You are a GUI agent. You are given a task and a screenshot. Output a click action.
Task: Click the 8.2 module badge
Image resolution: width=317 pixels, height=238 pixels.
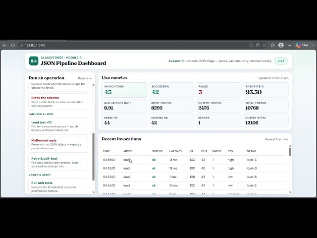34,61
